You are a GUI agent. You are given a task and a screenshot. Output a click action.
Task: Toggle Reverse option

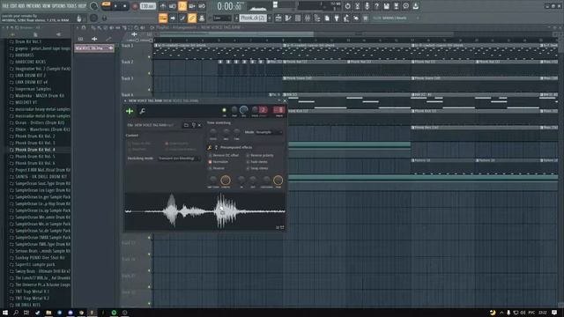pos(217,168)
